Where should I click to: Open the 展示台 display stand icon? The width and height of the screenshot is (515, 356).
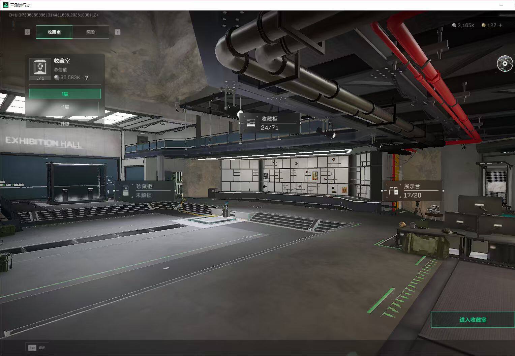(393, 190)
